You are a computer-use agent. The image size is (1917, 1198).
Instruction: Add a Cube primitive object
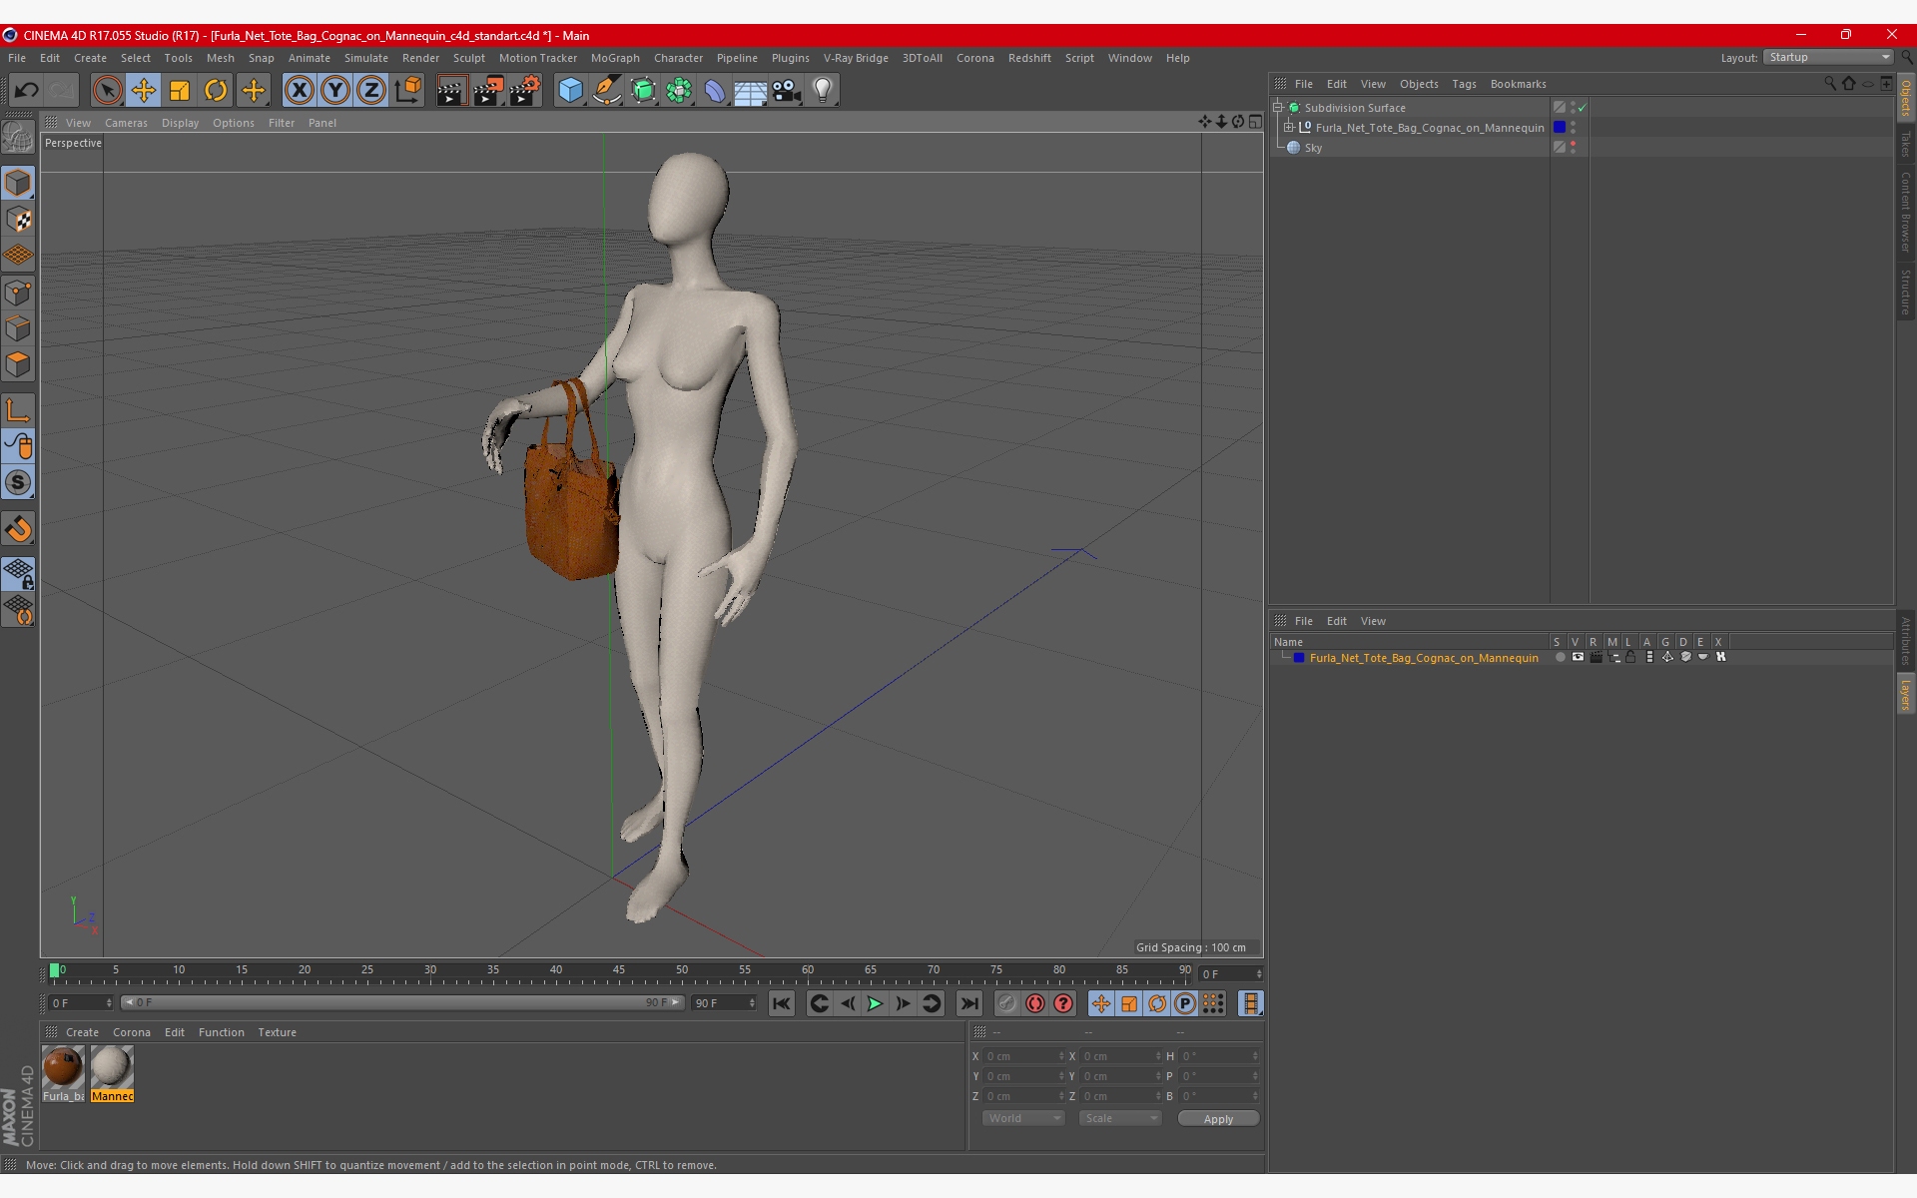(570, 91)
